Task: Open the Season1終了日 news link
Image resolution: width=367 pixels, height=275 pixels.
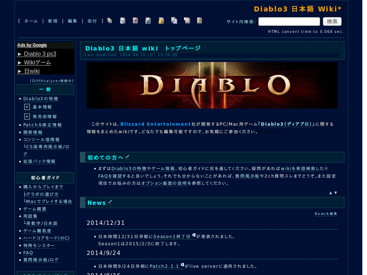Action: point(172,237)
